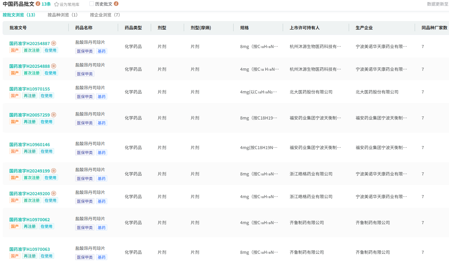Click 国药准字H10970063 approval link
Viewport: 449px width, 265px height.
click(30, 250)
